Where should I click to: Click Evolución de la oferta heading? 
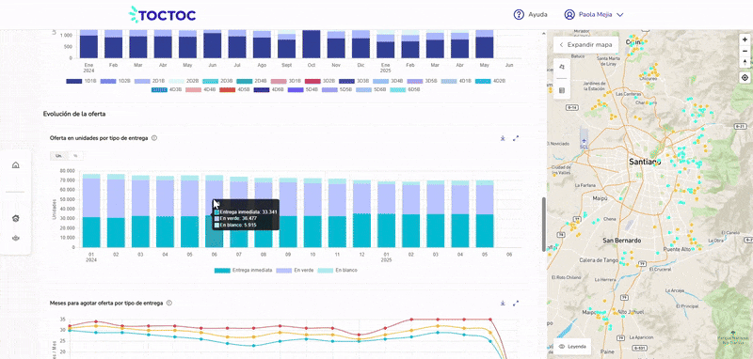coord(74,114)
